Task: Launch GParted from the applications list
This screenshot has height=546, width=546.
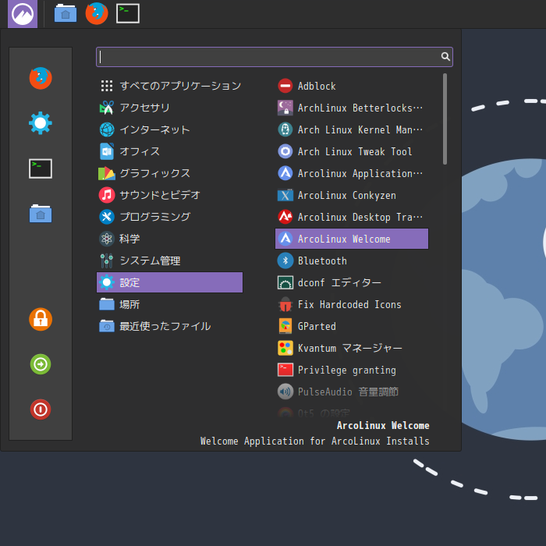Action: 317,326
